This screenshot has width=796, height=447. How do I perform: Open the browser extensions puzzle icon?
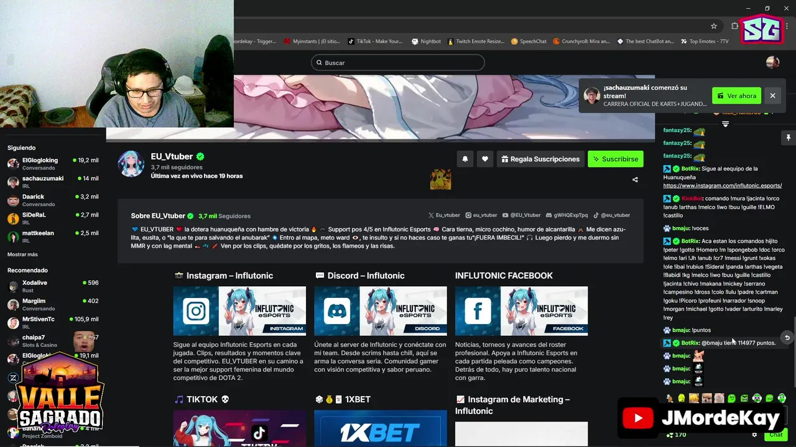(734, 26)
